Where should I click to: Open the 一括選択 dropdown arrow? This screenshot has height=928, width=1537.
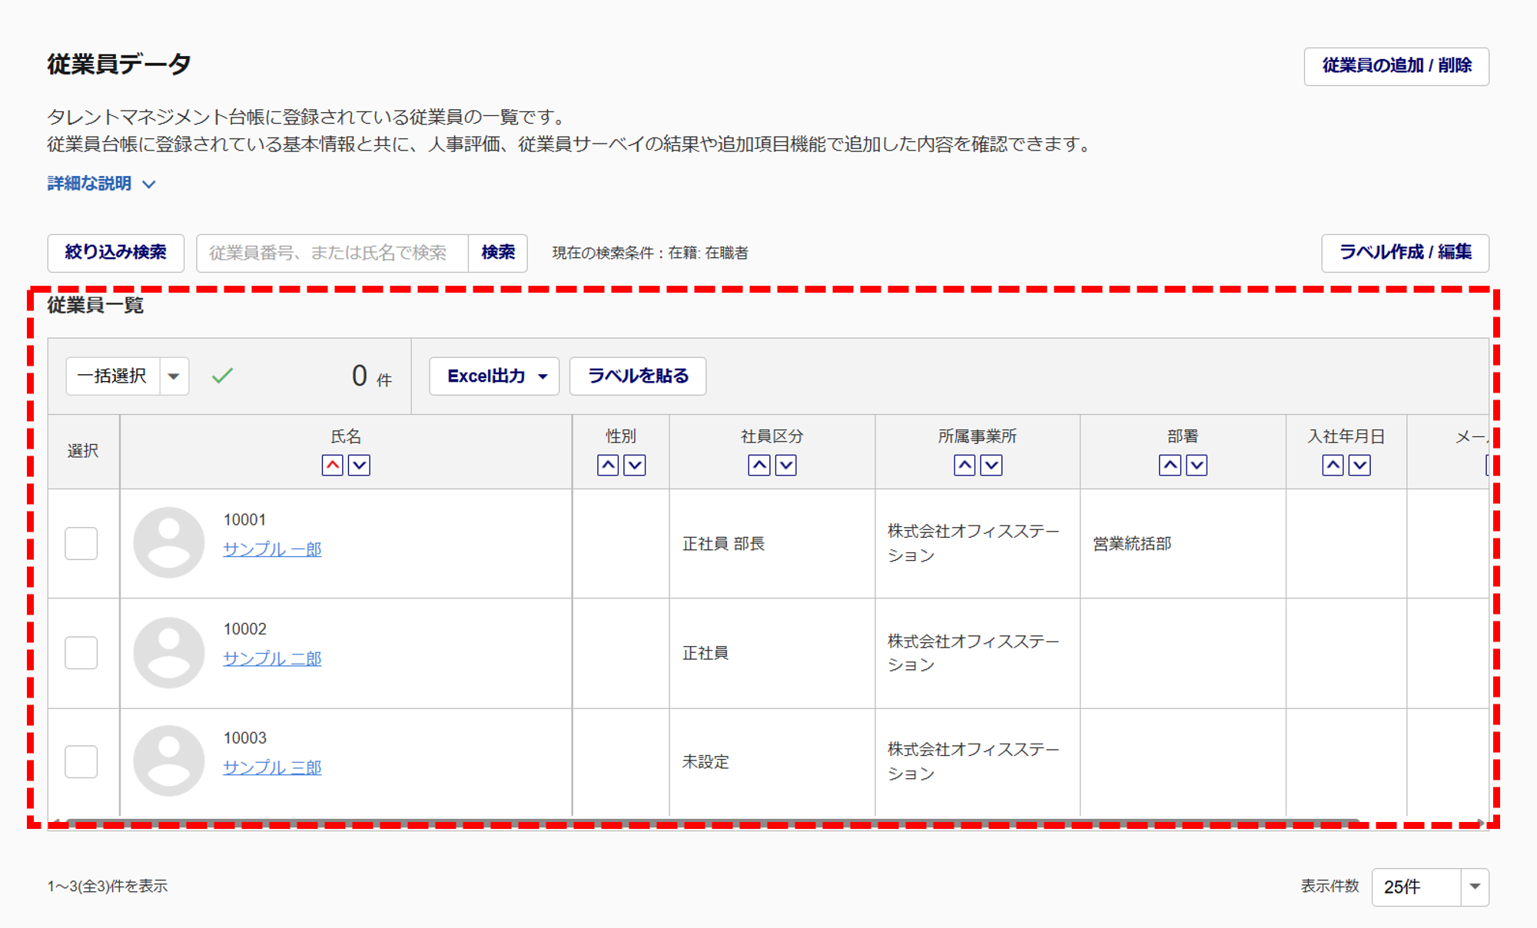click(174, 376)
